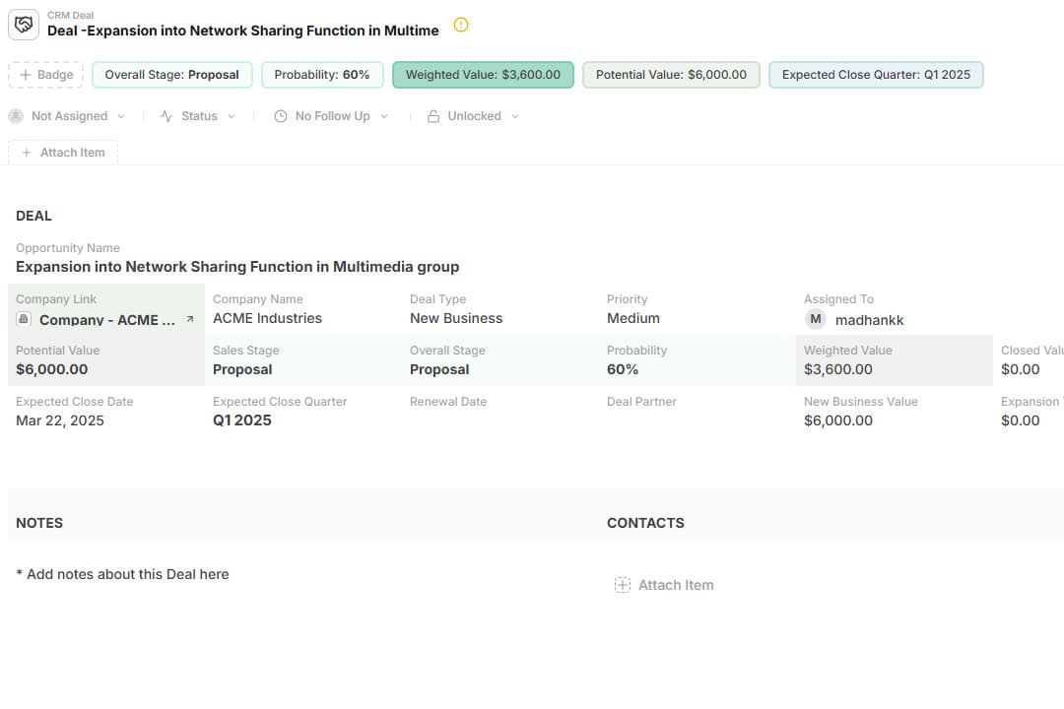Click the Expected Close Quarter badge

[x=876, y=75]
